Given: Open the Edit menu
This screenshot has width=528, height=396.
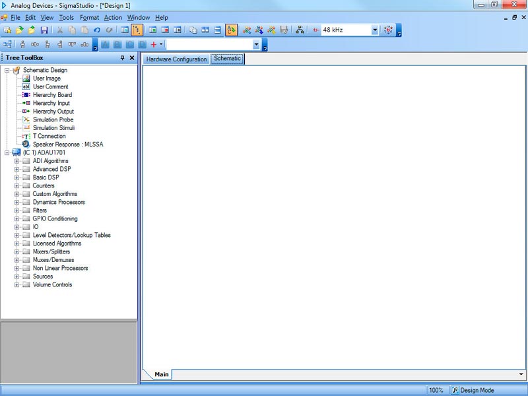Looking at the screenshot, I should [30, 18].
